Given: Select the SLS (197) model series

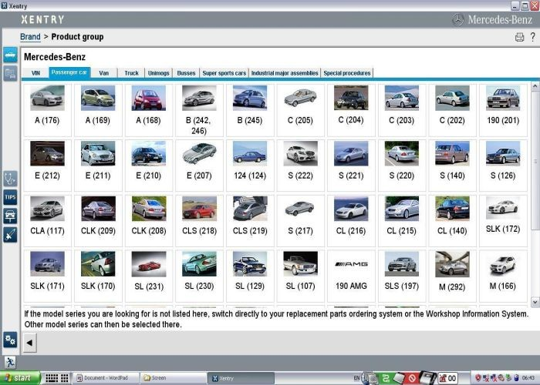Looking at the screenshot, I should click(x=402, y=273).
